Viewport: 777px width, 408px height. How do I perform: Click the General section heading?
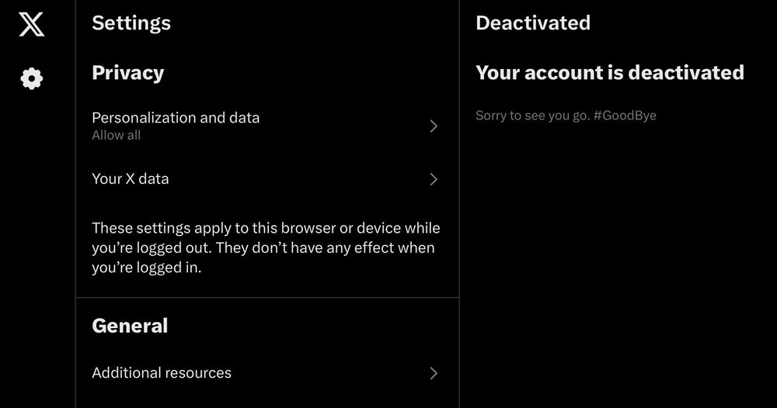pos(130,326)
